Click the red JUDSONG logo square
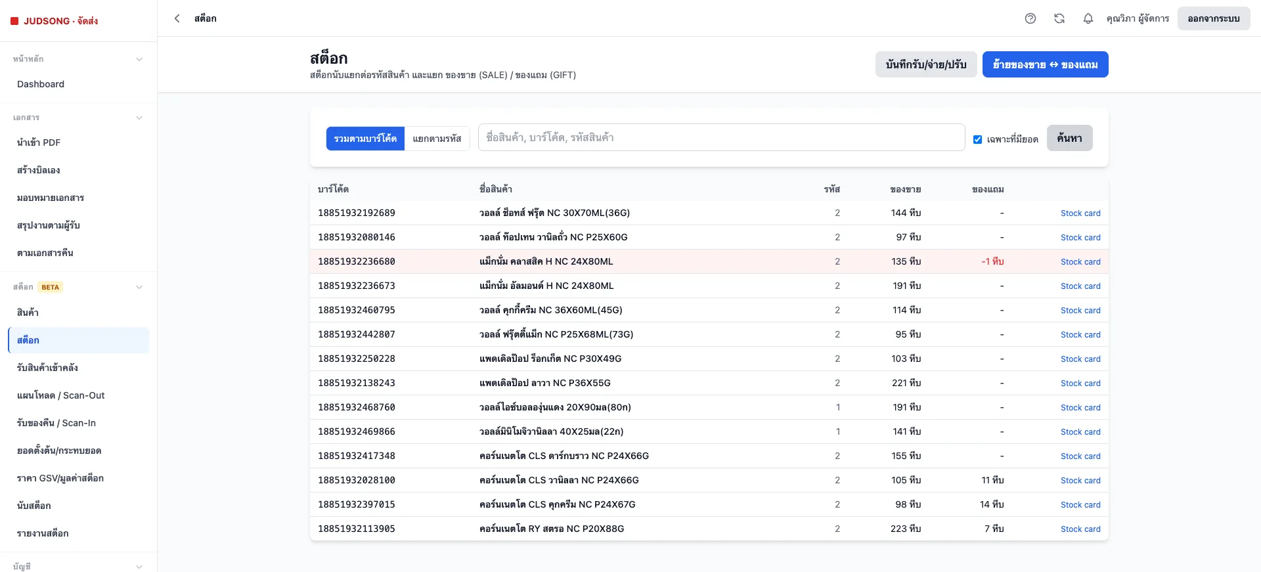This screenshot has width=1261, height=572. coord(14,21)
